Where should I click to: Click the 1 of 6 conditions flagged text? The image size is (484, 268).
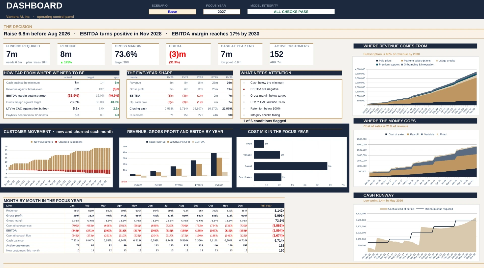(x=264, y=121)
